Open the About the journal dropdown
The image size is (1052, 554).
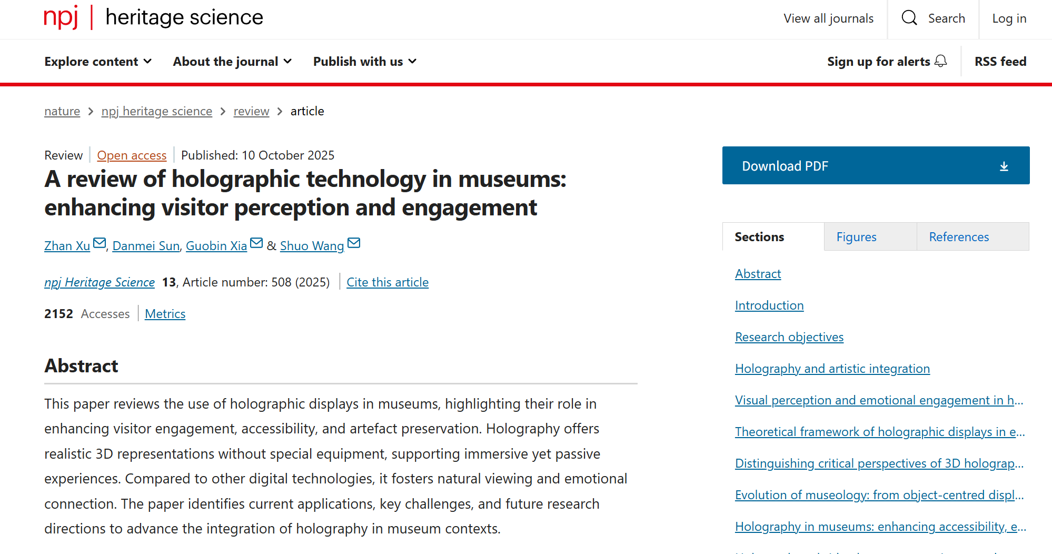click(x=232, y=62)
